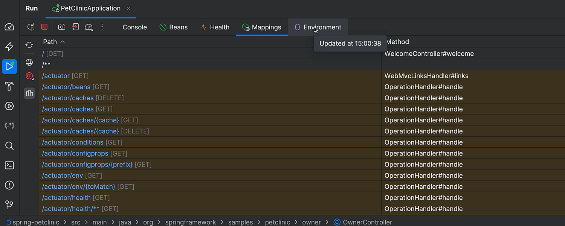This screenshot has width=565, height=226.
Task: Open the /actuator/conditions mapping link
Action: click(73, 142)
